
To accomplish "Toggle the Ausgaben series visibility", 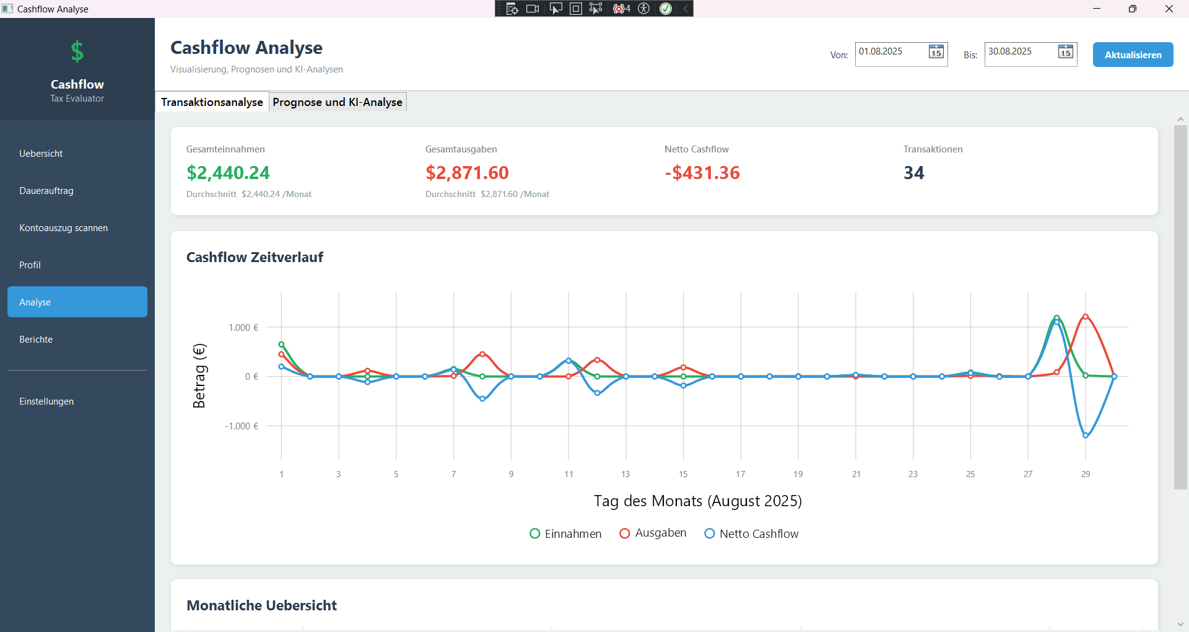I will click(x=652, y=533).
